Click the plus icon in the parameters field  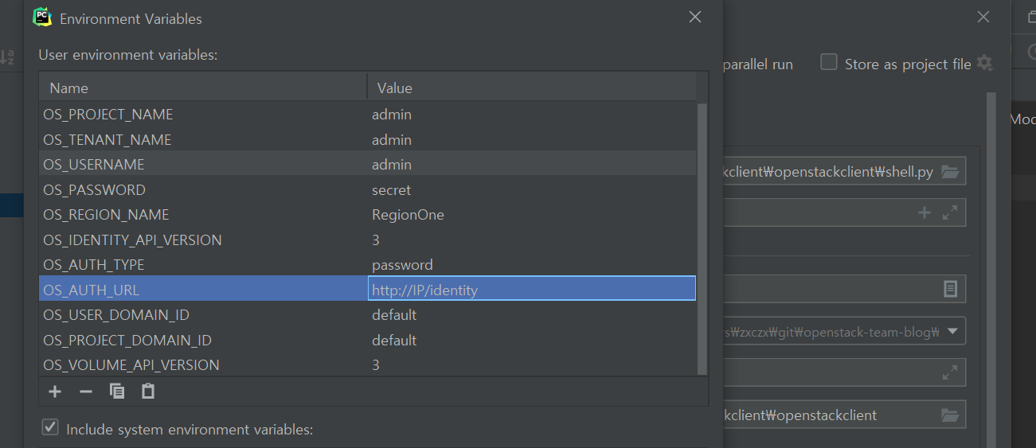point(925,212)
